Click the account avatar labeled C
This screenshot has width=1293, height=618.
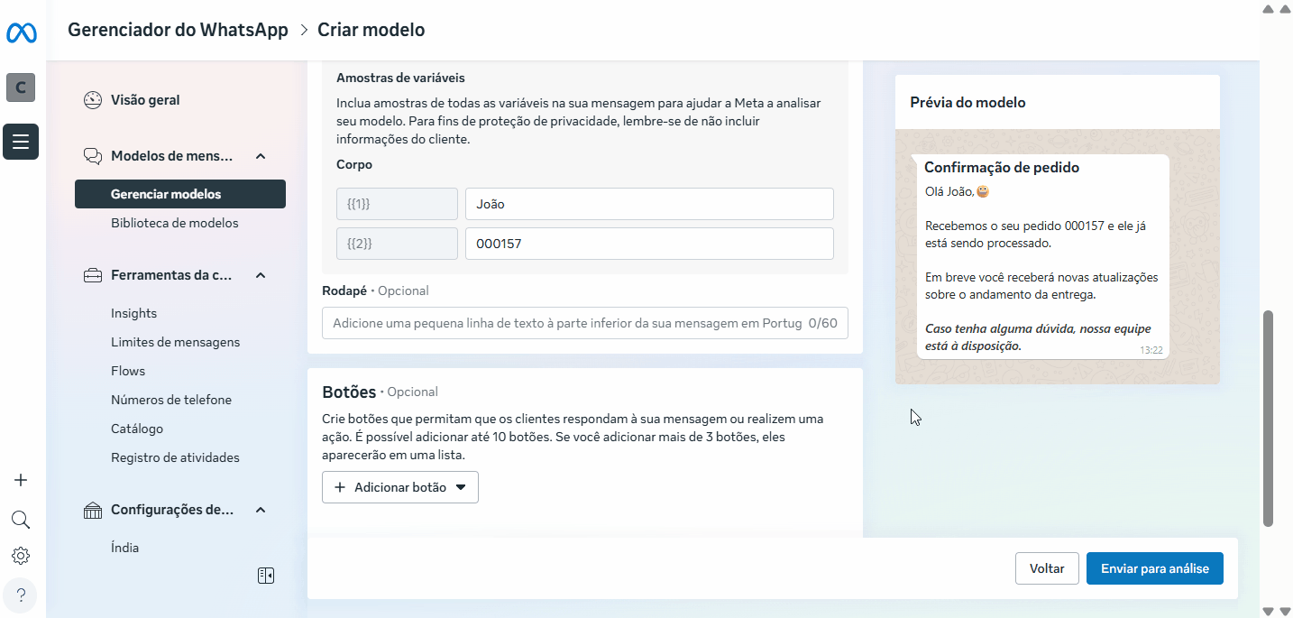21,88
